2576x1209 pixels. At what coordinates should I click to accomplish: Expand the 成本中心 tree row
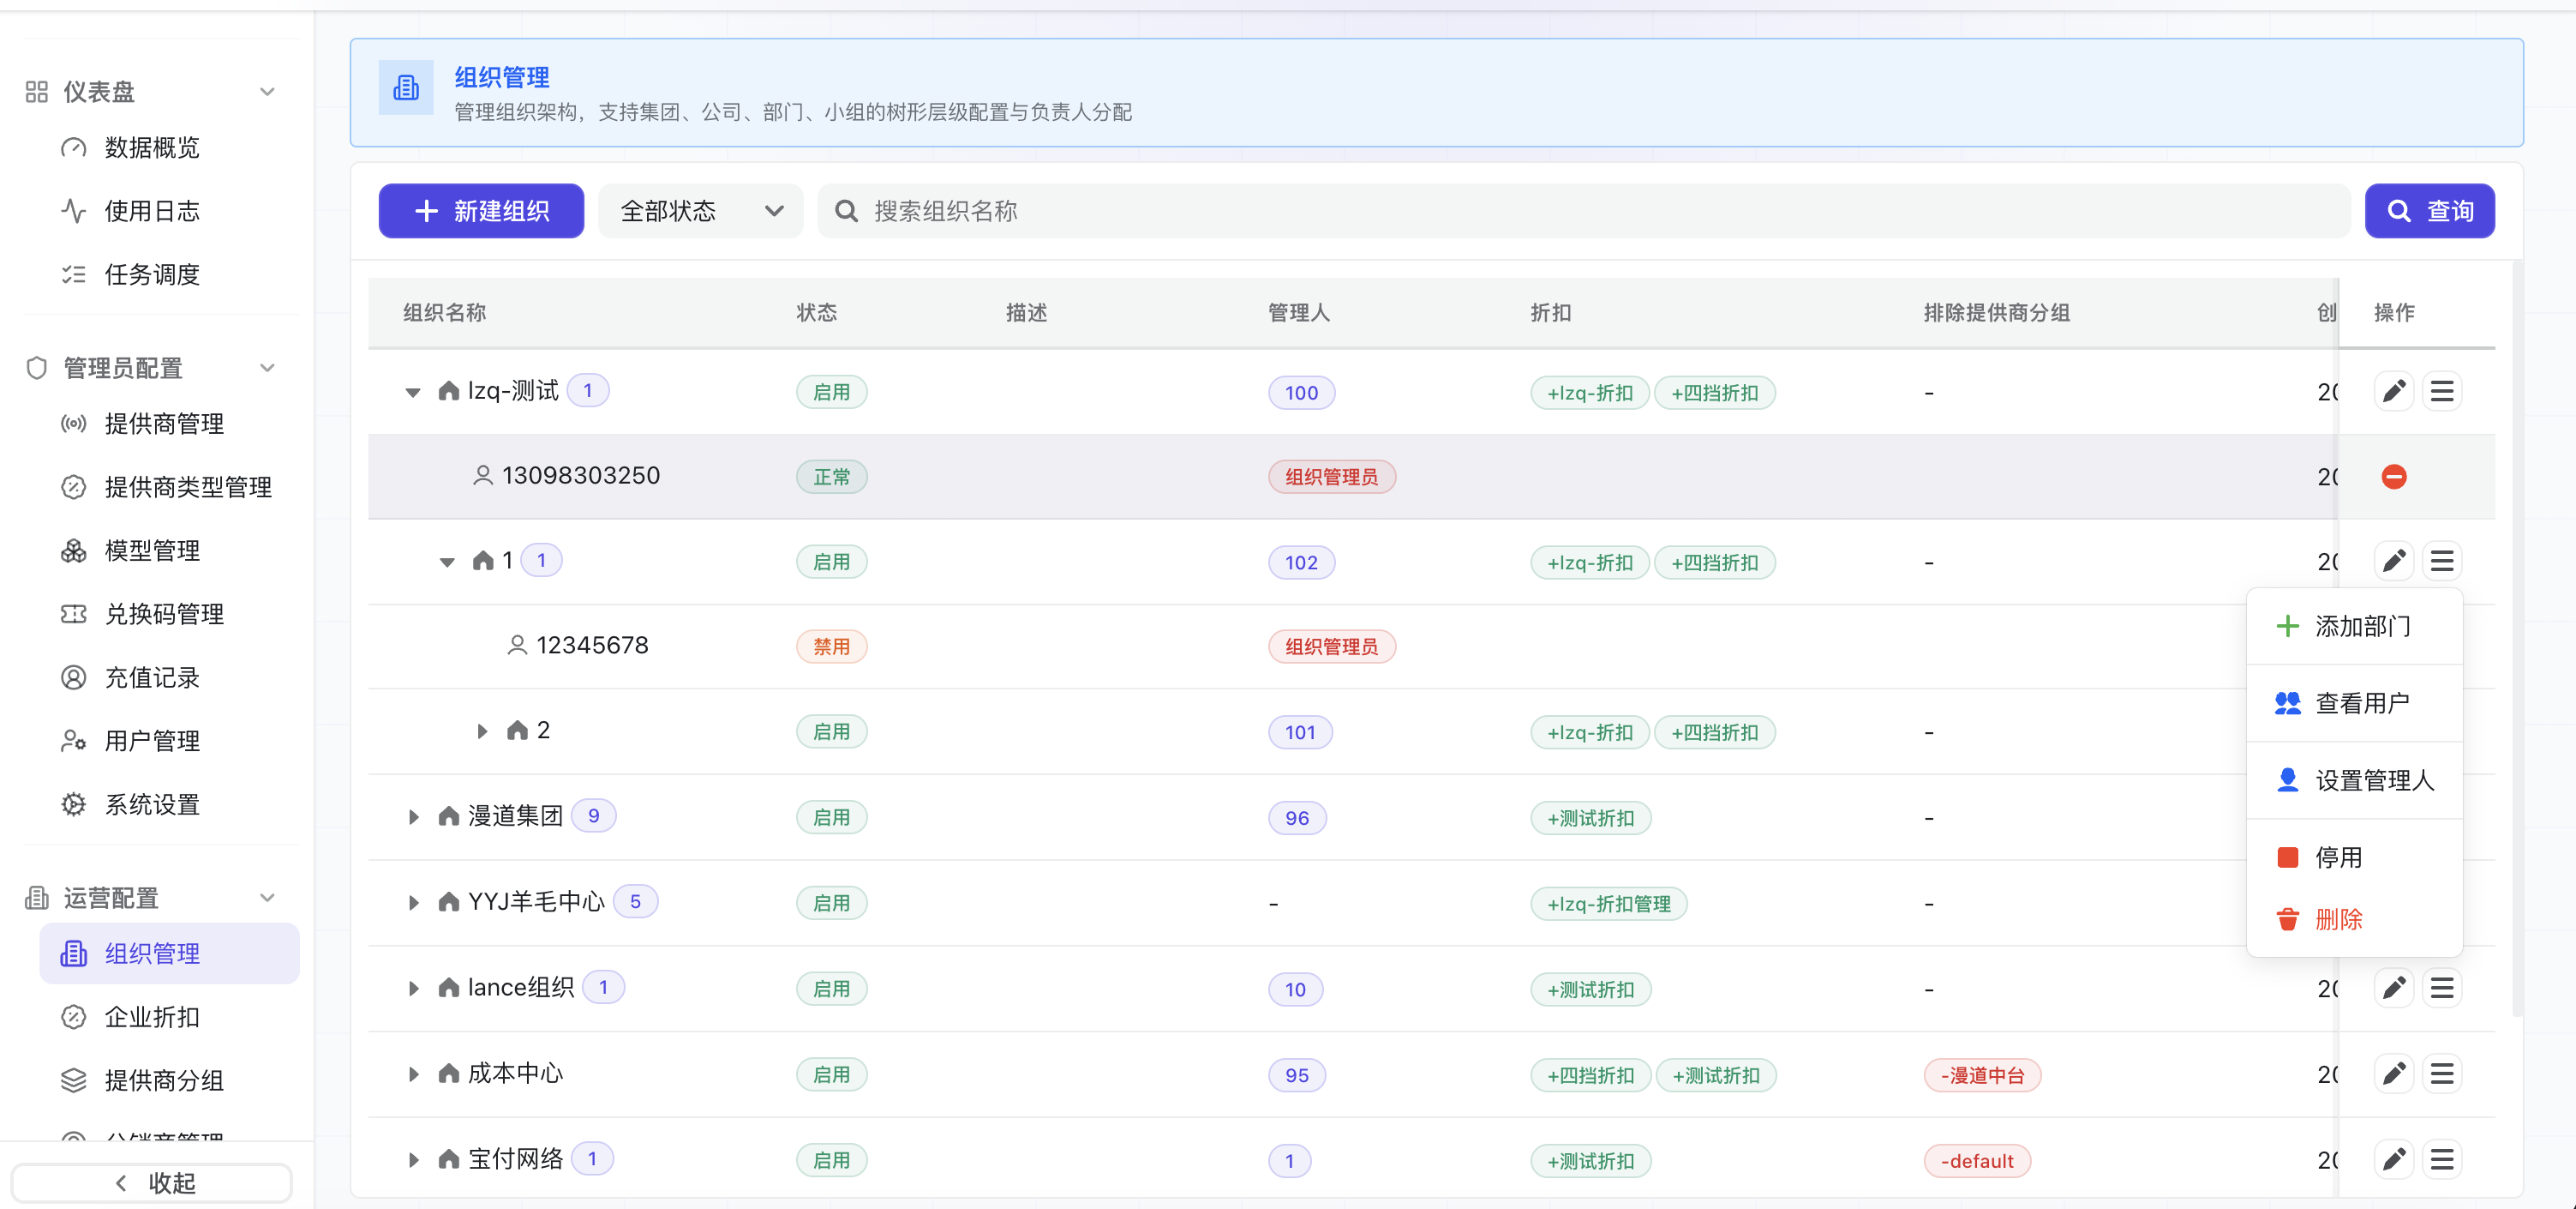point(413,1075)
